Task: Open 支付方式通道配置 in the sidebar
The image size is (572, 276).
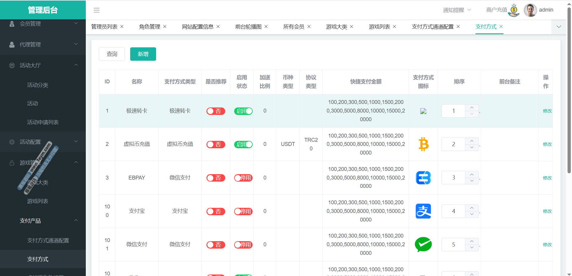Action: tap(48, 240)
